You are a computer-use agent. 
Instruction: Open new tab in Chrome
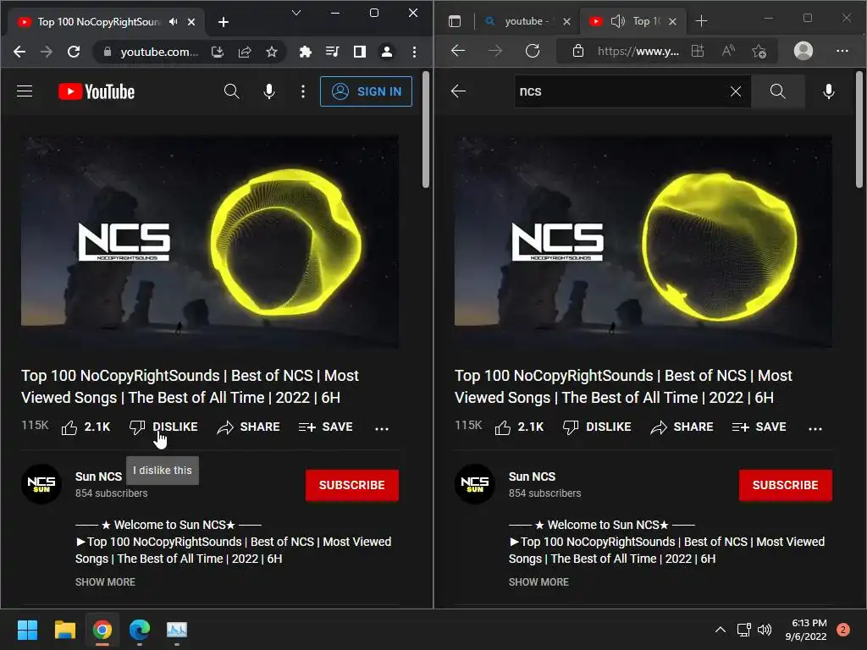coord(224,22)
